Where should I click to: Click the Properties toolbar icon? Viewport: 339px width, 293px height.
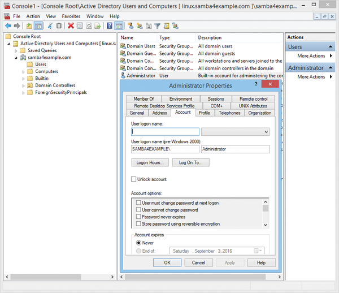coord(80,26)
